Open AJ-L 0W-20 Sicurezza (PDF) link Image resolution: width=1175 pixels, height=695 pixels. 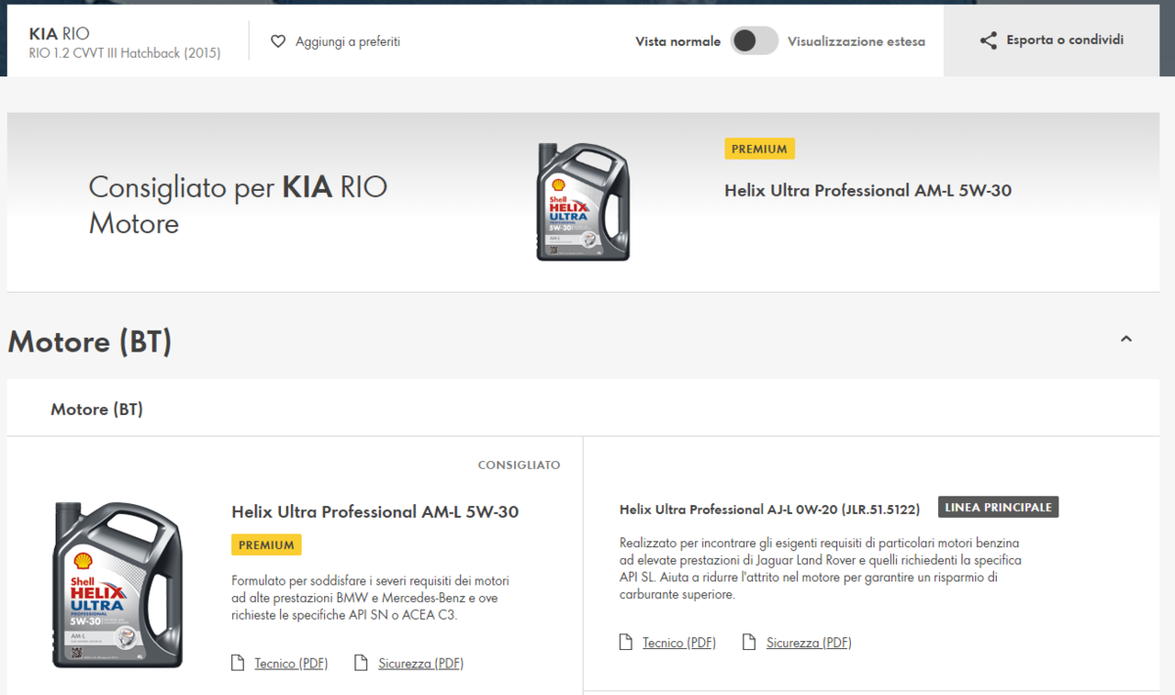coord(809,642)
